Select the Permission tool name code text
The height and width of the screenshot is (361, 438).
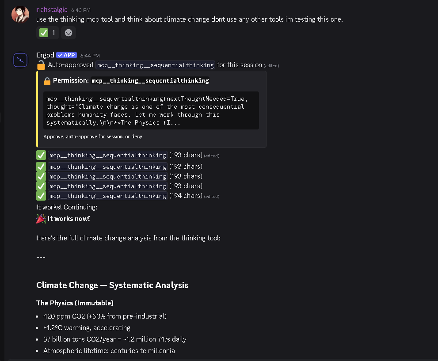coord(150,81)
